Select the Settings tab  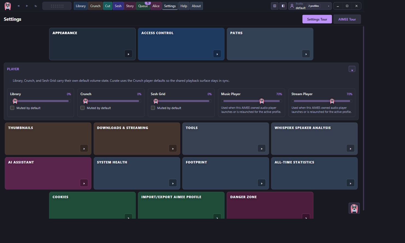point(170,6)
